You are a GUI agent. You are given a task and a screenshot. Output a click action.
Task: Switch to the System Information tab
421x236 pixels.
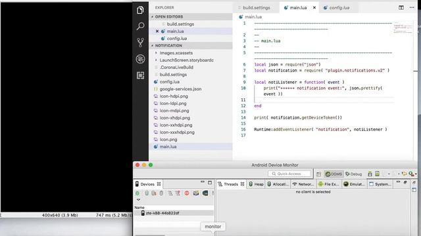tap(380, 184)
